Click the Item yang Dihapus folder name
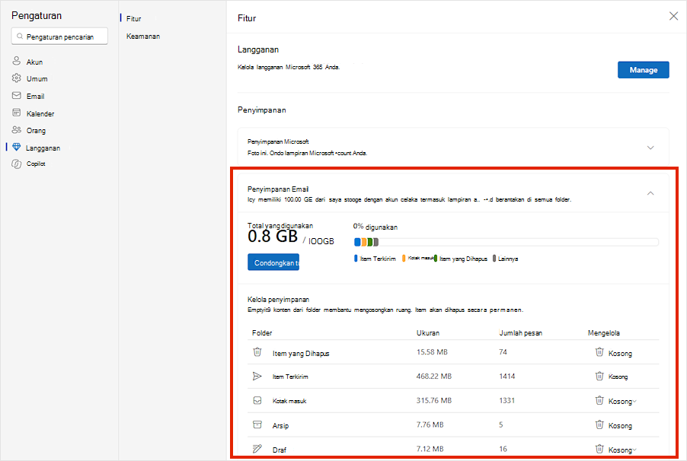Viewport: 687px width, 461px height. click(x=301, y=353)
